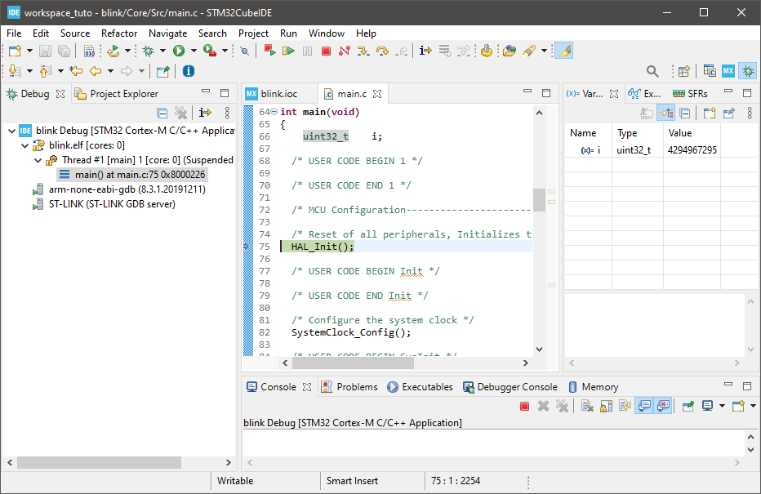Click the Debug view horizontal scrollbar thumb

99,463
